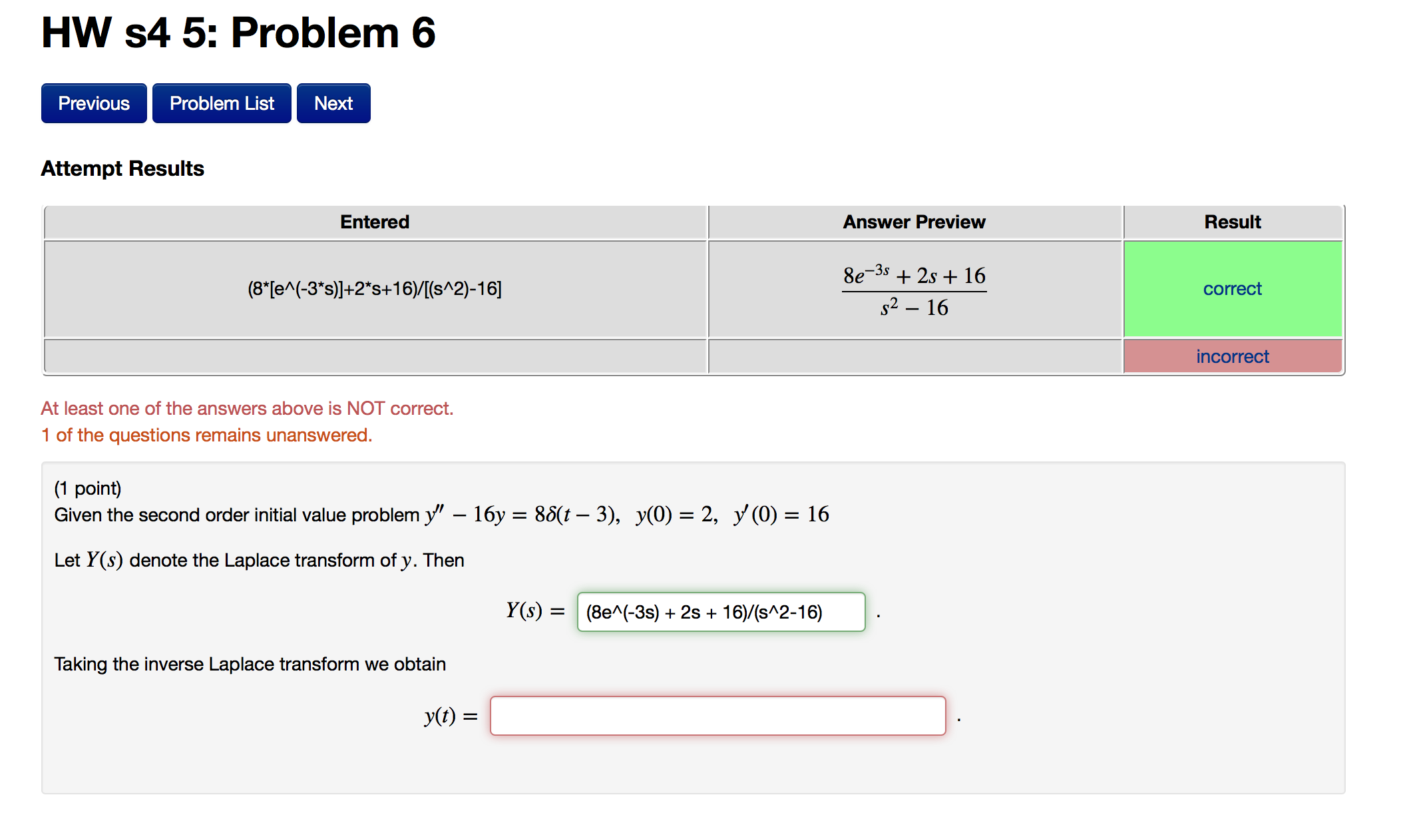Click the red incorrect result cell
The image size is (1415, 815).
1232,356
